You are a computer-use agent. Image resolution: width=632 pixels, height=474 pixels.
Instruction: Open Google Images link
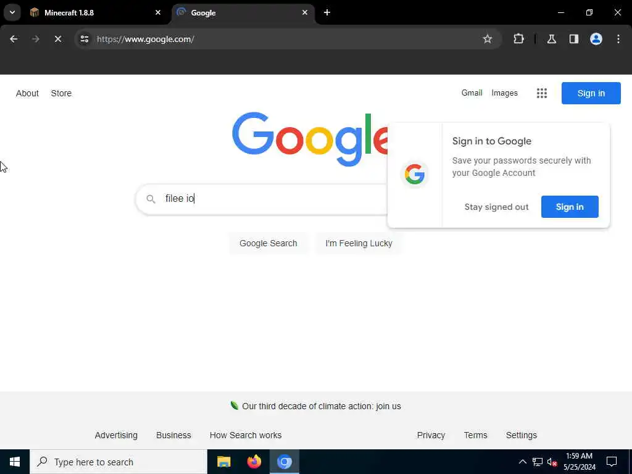click(x=505, y=93)
